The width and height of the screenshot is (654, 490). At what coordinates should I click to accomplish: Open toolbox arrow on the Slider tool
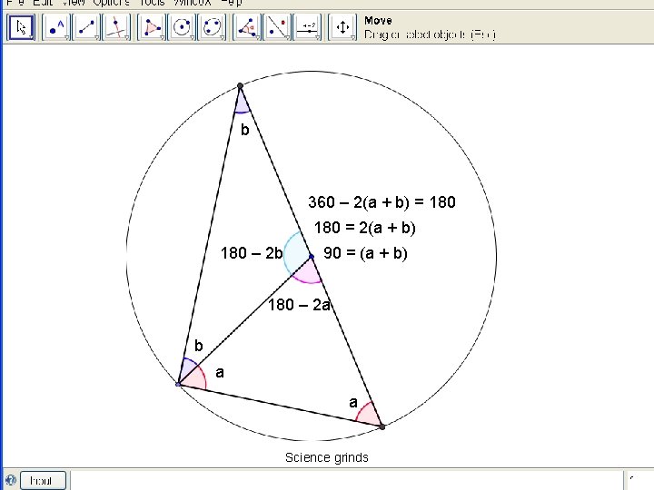pyautogui.click(x=318, y=37)
